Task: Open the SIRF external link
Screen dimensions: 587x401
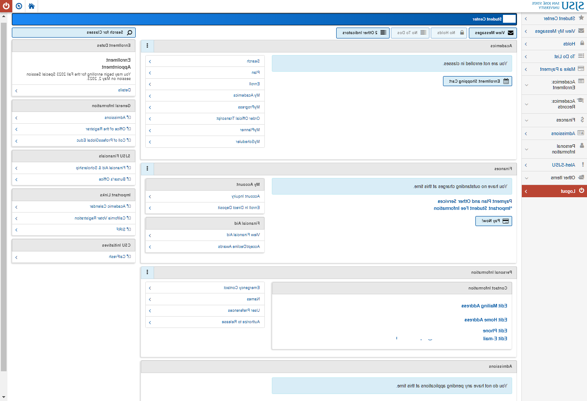Action: 74,229
